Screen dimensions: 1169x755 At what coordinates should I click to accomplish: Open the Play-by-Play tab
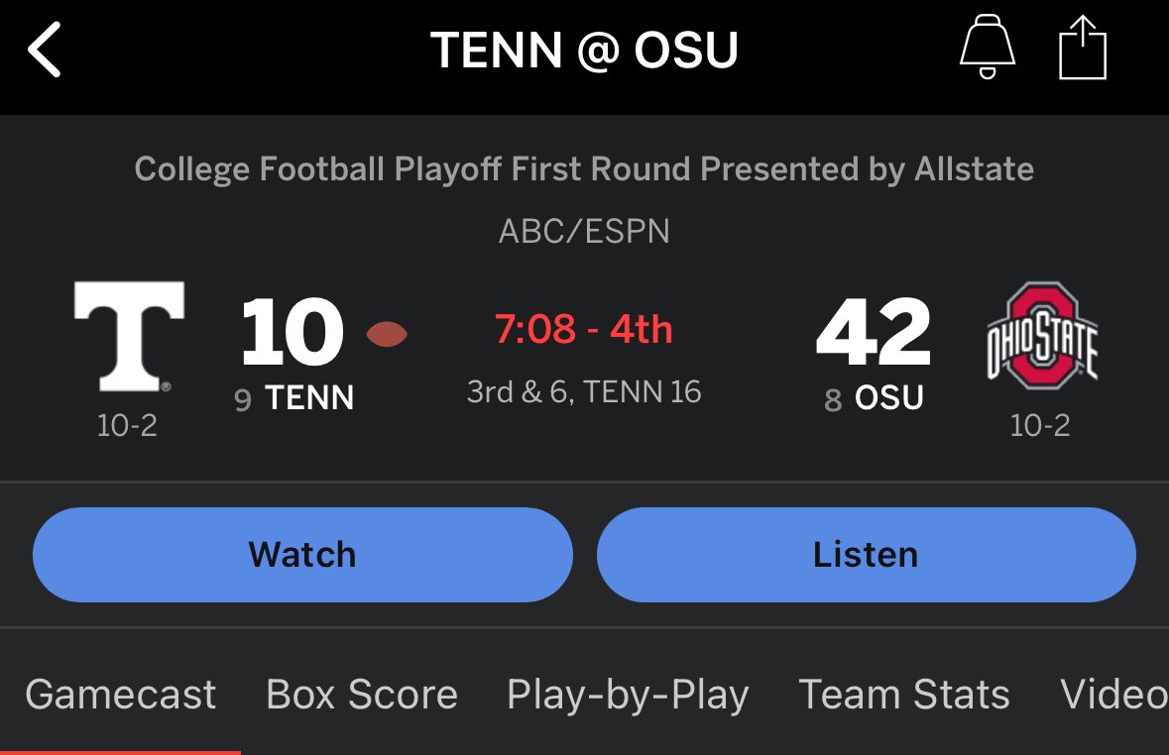click(x=628, y=695)
